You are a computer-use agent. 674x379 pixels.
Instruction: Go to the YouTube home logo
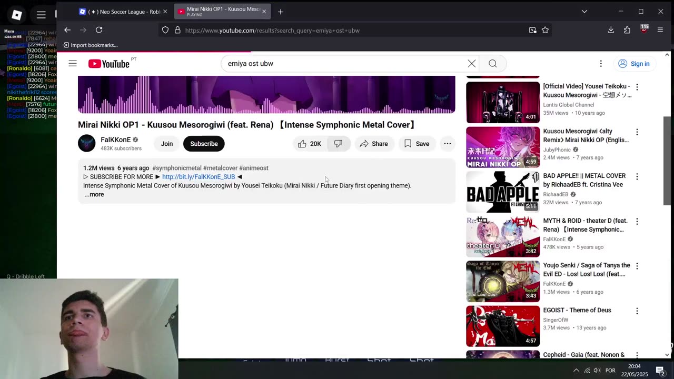109,64
